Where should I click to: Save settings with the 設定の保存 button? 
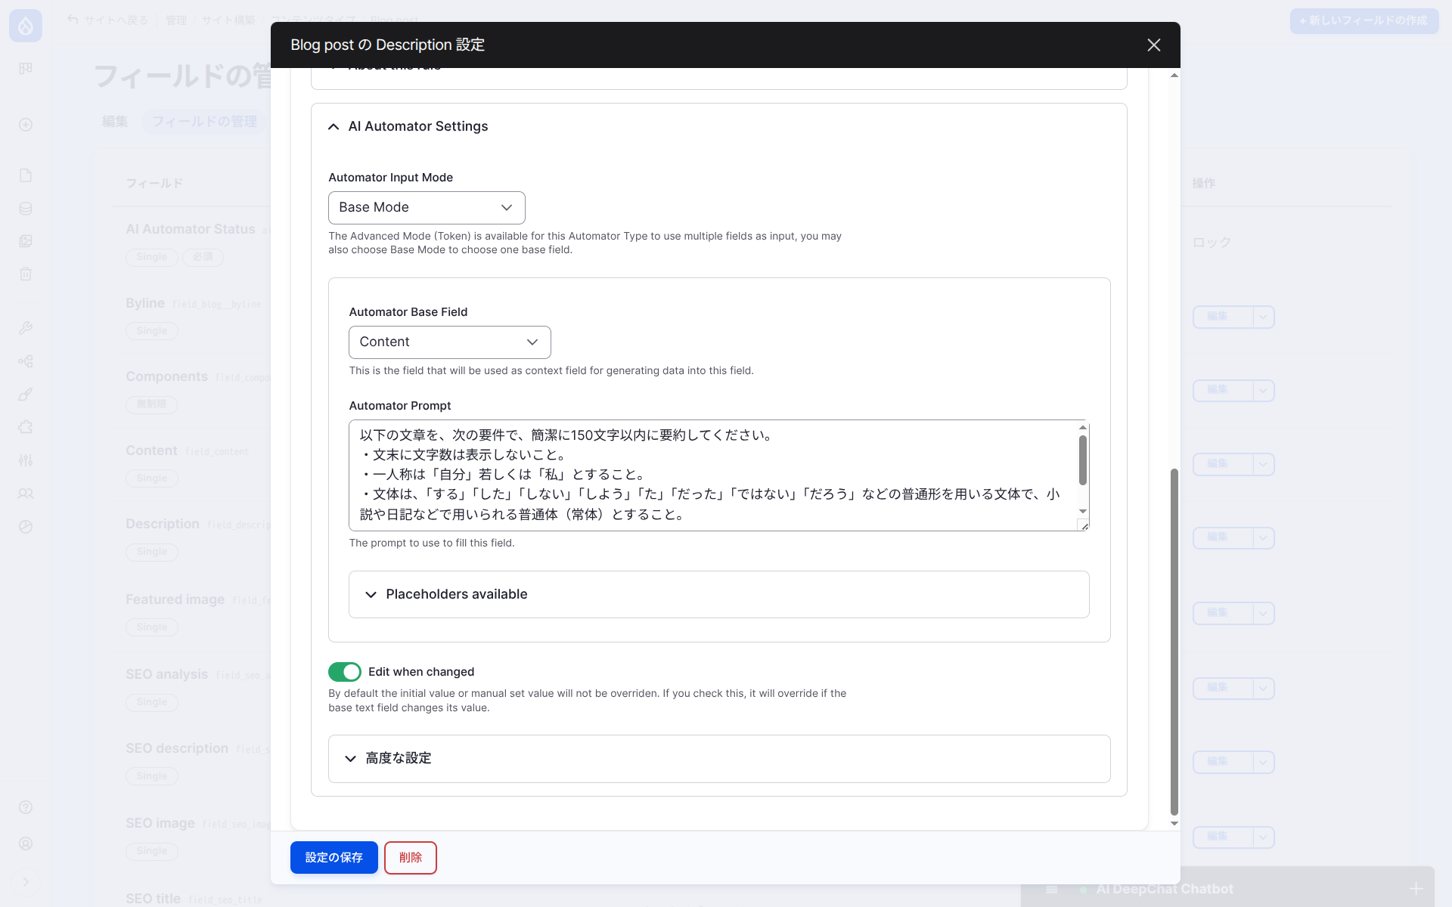(334, 857)
